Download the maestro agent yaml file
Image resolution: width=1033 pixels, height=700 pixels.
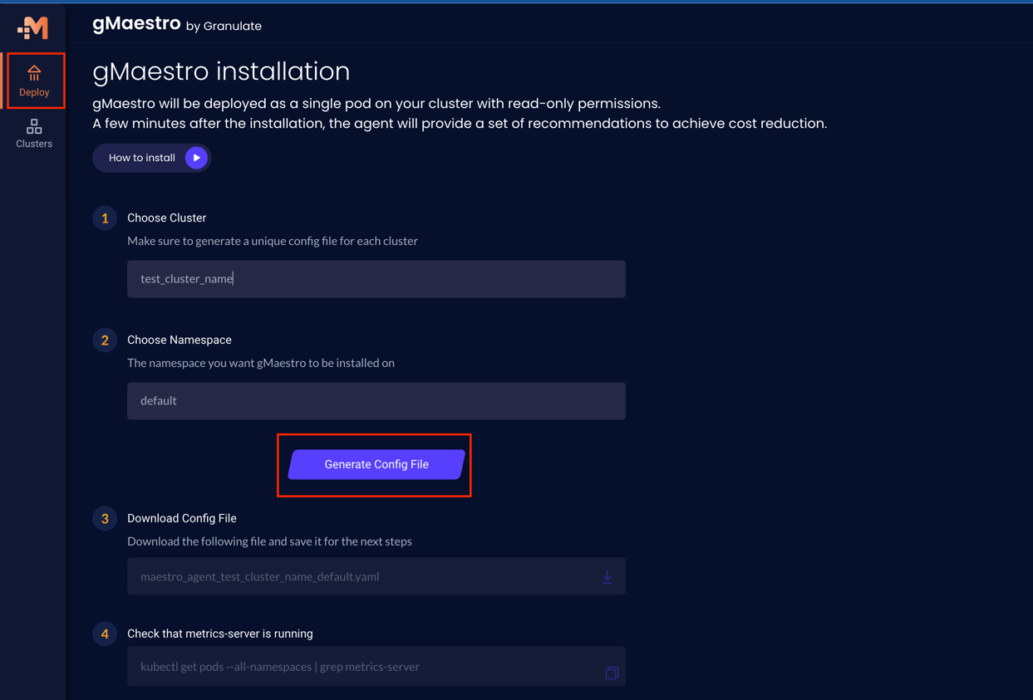coord(608,577)
